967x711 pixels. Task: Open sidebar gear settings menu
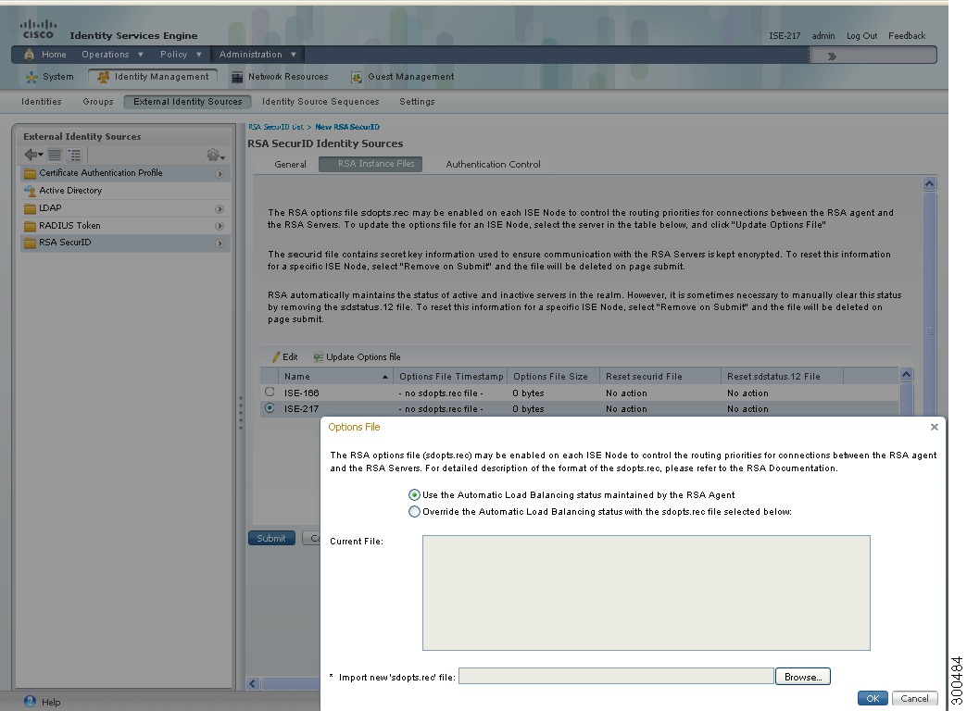(x=215, y=155)
